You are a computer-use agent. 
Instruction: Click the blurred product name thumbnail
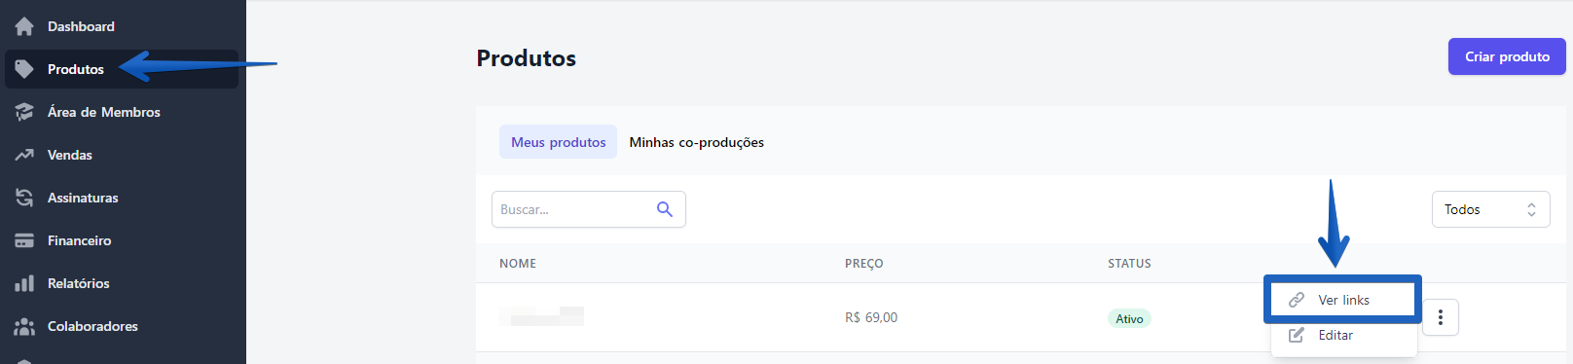click(541, 316)
